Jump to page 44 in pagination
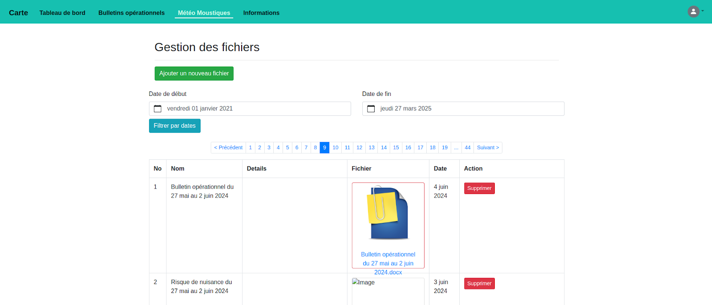 click(467, 148)
